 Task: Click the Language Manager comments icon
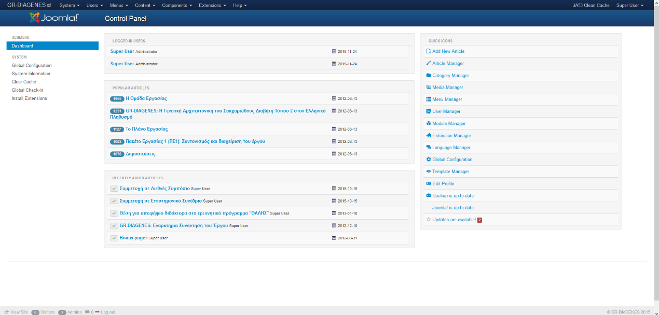point(428,147)
